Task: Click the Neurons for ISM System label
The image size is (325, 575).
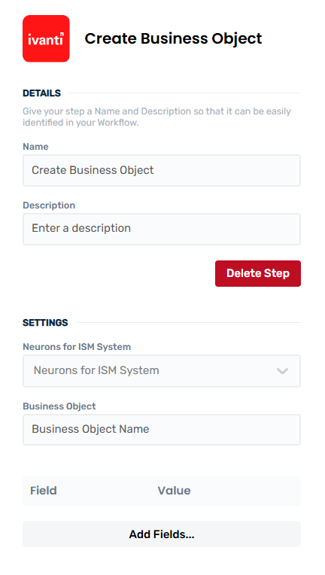Action: point(77,347)
